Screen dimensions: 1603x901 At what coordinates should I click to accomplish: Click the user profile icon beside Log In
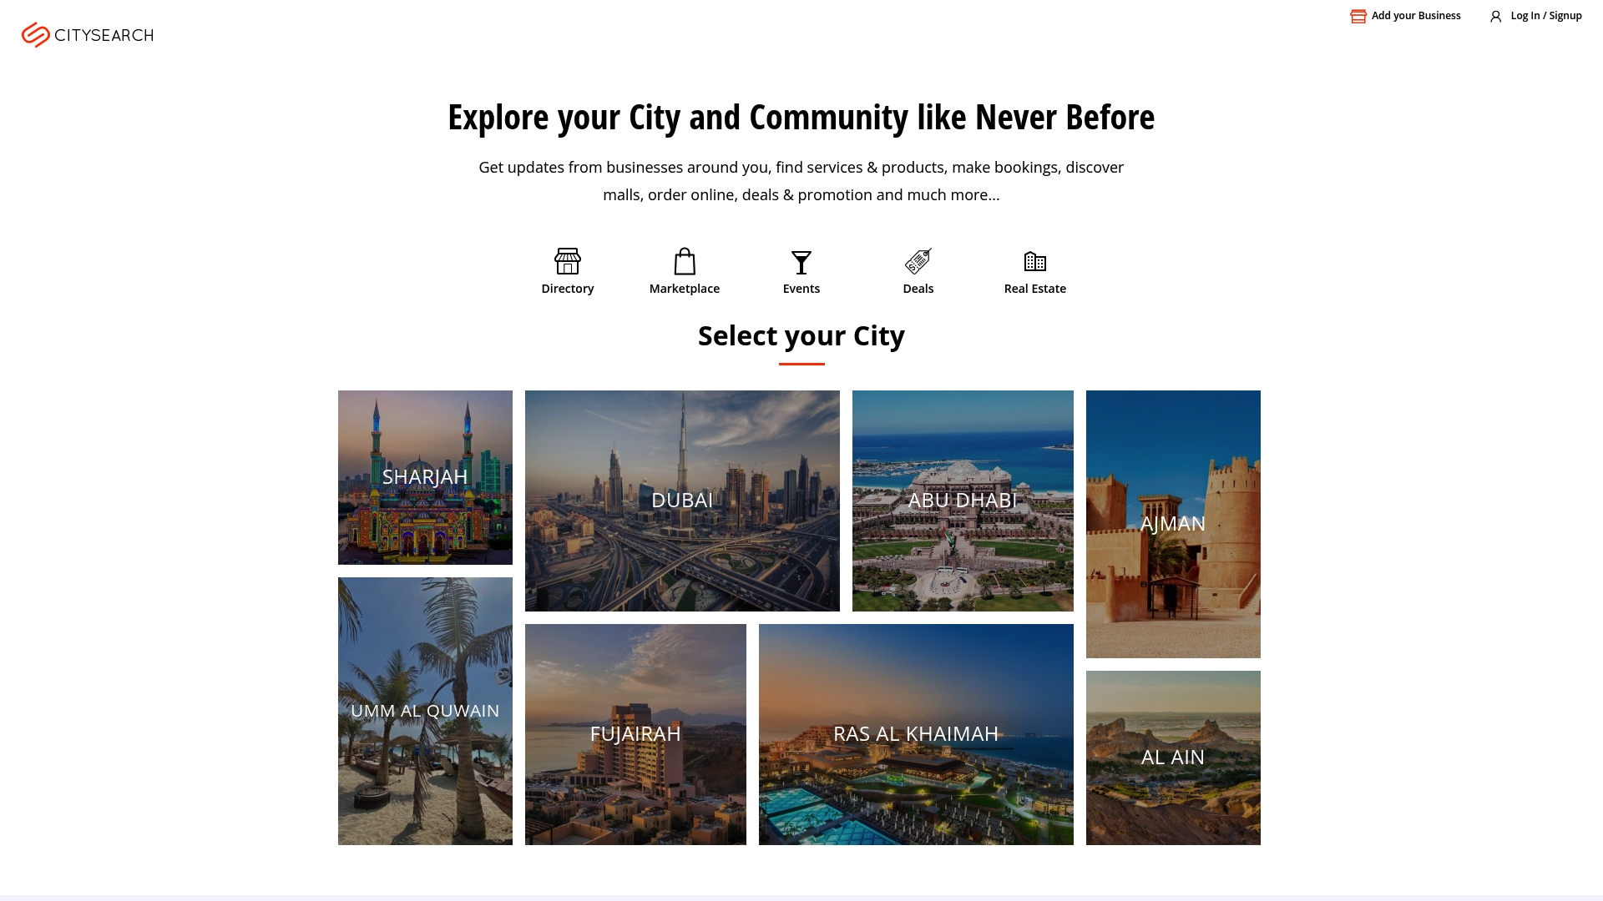point(1495,16)
